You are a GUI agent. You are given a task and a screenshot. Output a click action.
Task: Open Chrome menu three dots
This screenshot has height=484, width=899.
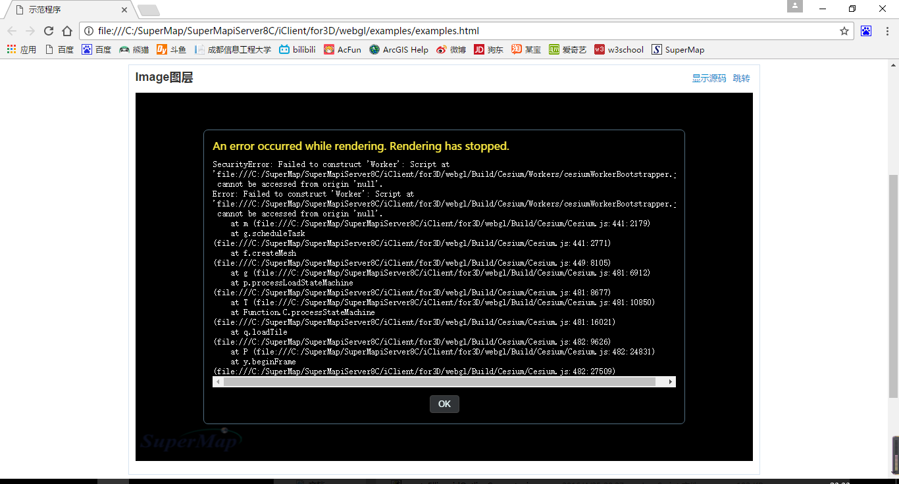click(886, 31)
